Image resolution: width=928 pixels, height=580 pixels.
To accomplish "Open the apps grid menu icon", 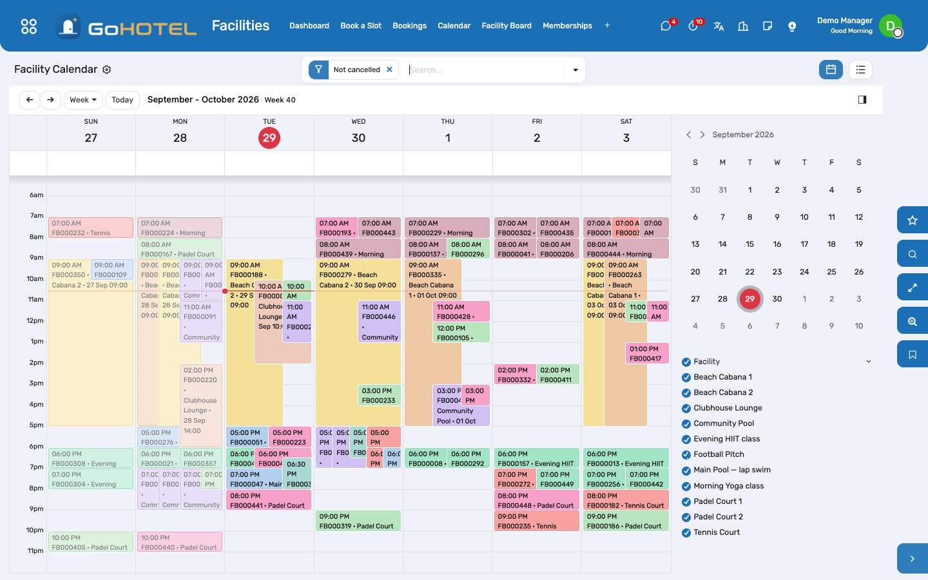I will tap(29, 26).
